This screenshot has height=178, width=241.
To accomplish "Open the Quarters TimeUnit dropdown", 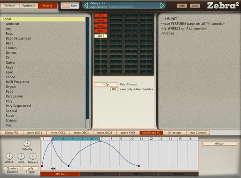I will point(12,168).
